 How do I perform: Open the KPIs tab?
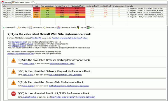[90, 27]
